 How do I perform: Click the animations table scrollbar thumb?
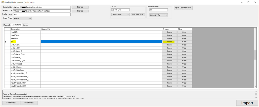255,55
